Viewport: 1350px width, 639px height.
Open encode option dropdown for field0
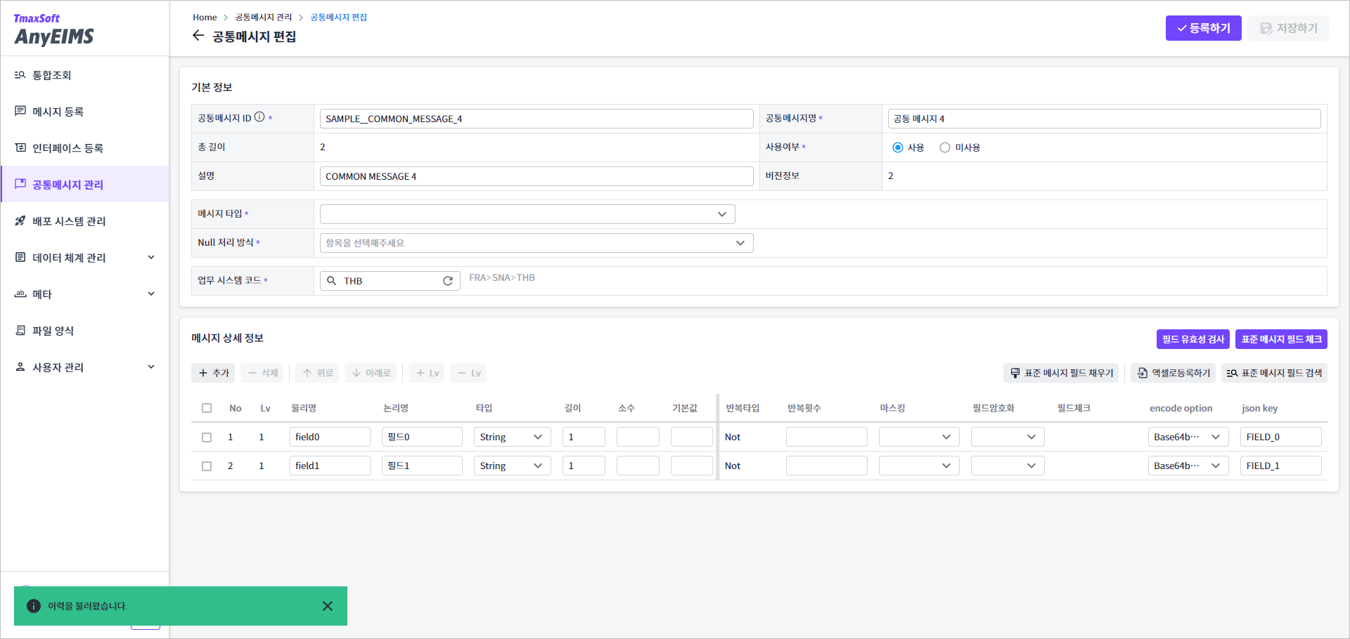click(x=1188, y=437)
